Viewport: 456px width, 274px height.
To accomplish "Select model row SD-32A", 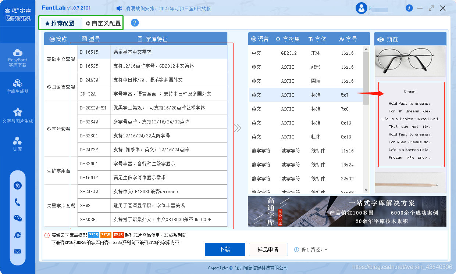I will pos(152,94).
